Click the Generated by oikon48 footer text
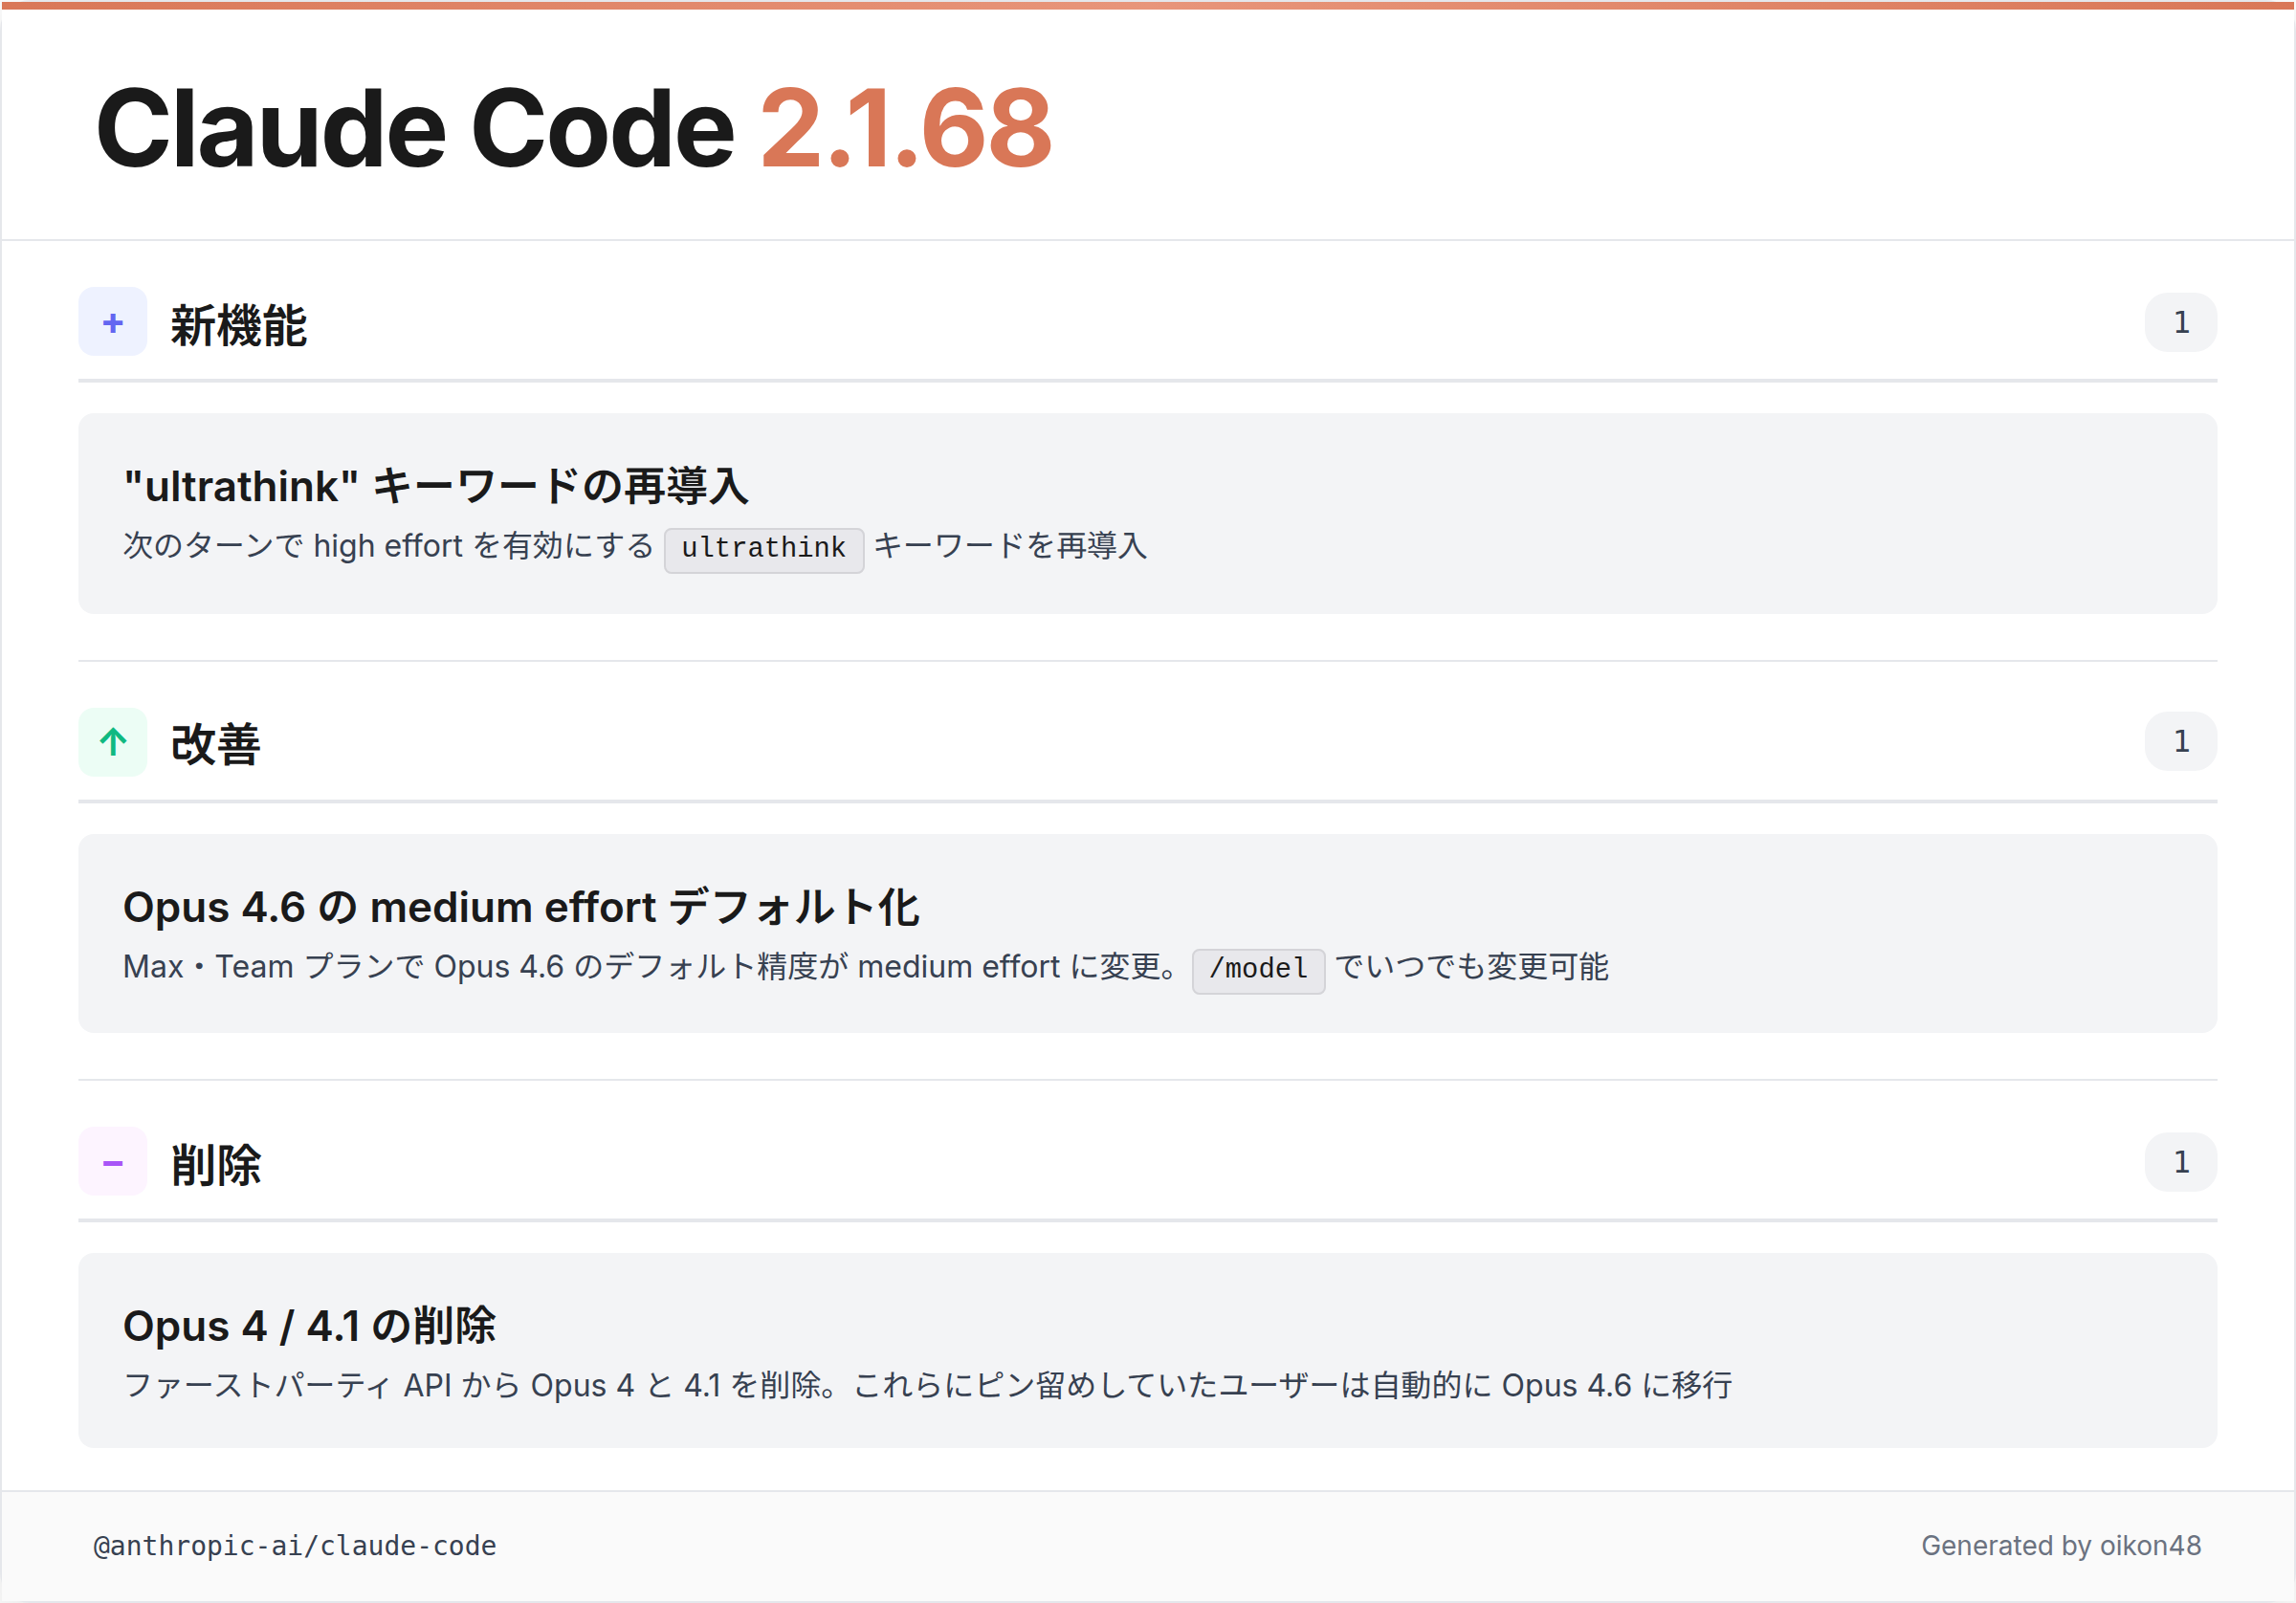Viewport: 2296px width, 1603px height. click(2061, 1546)
